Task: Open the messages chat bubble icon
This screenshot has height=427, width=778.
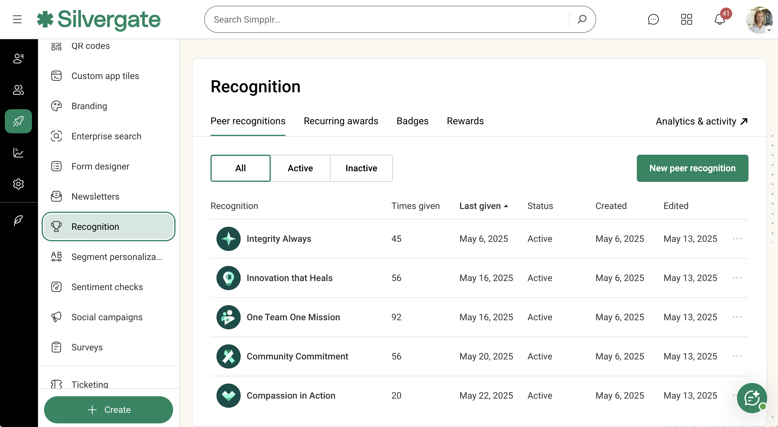Action: coord(653,19)
